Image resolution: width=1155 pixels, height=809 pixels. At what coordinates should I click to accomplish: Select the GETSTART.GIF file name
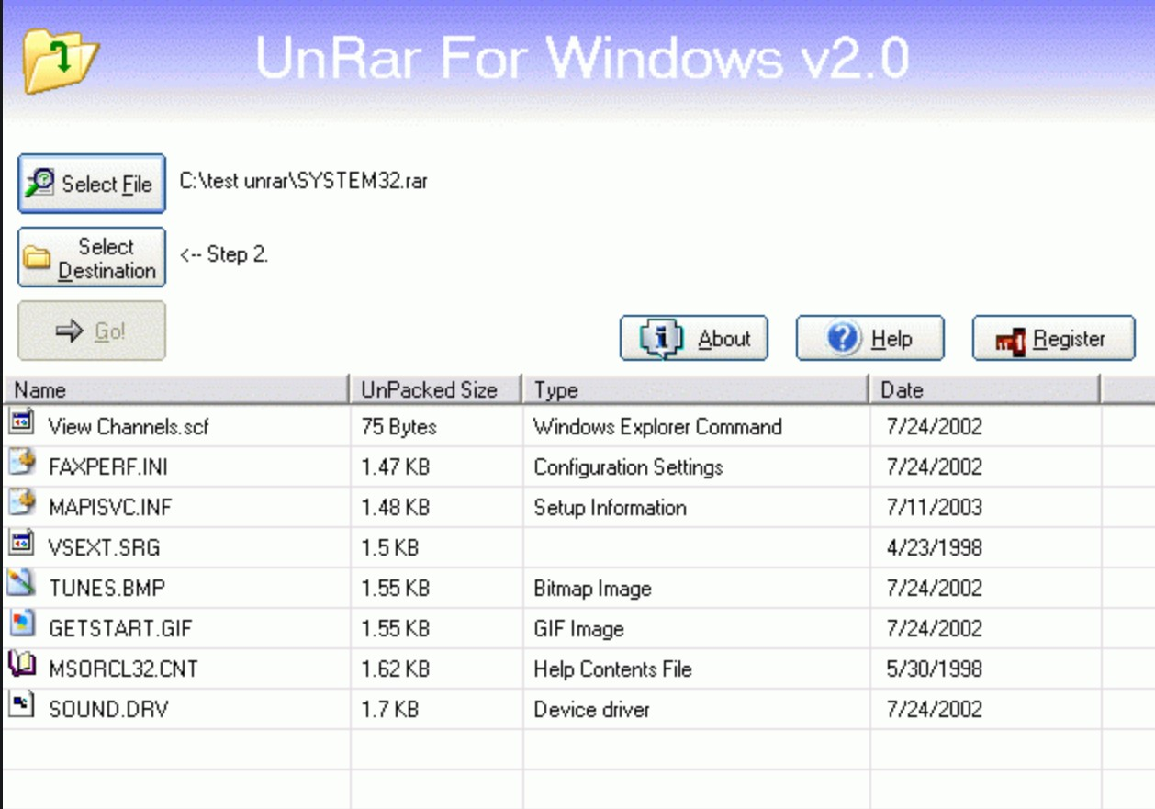(x=120, y=629)
